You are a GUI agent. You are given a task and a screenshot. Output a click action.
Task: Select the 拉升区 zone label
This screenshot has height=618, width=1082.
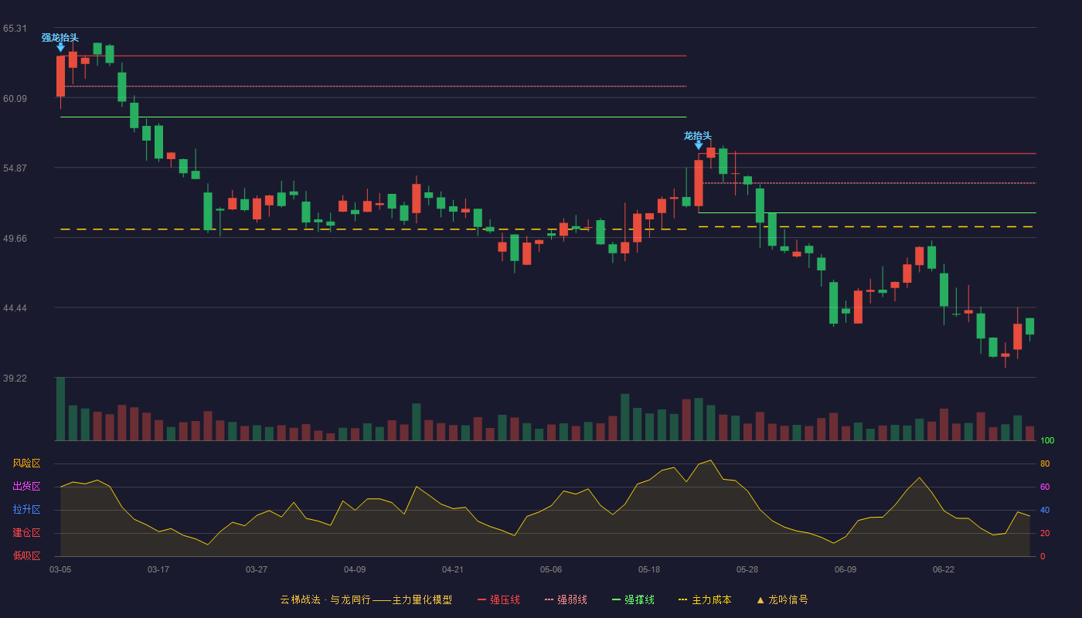(x=26, y=510)
